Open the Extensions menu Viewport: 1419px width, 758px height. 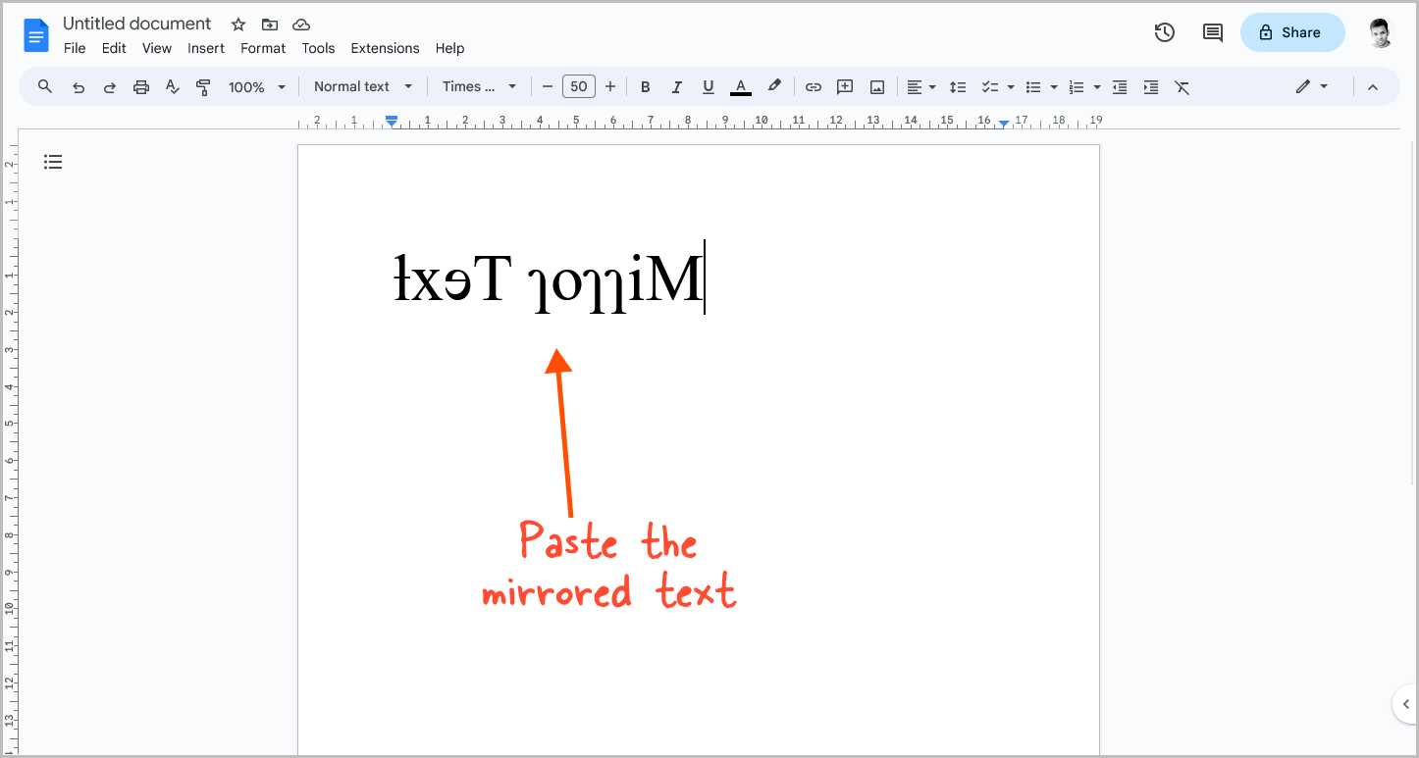pos(385,48)
